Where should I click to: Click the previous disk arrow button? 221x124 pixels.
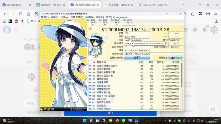pos(90,29)
